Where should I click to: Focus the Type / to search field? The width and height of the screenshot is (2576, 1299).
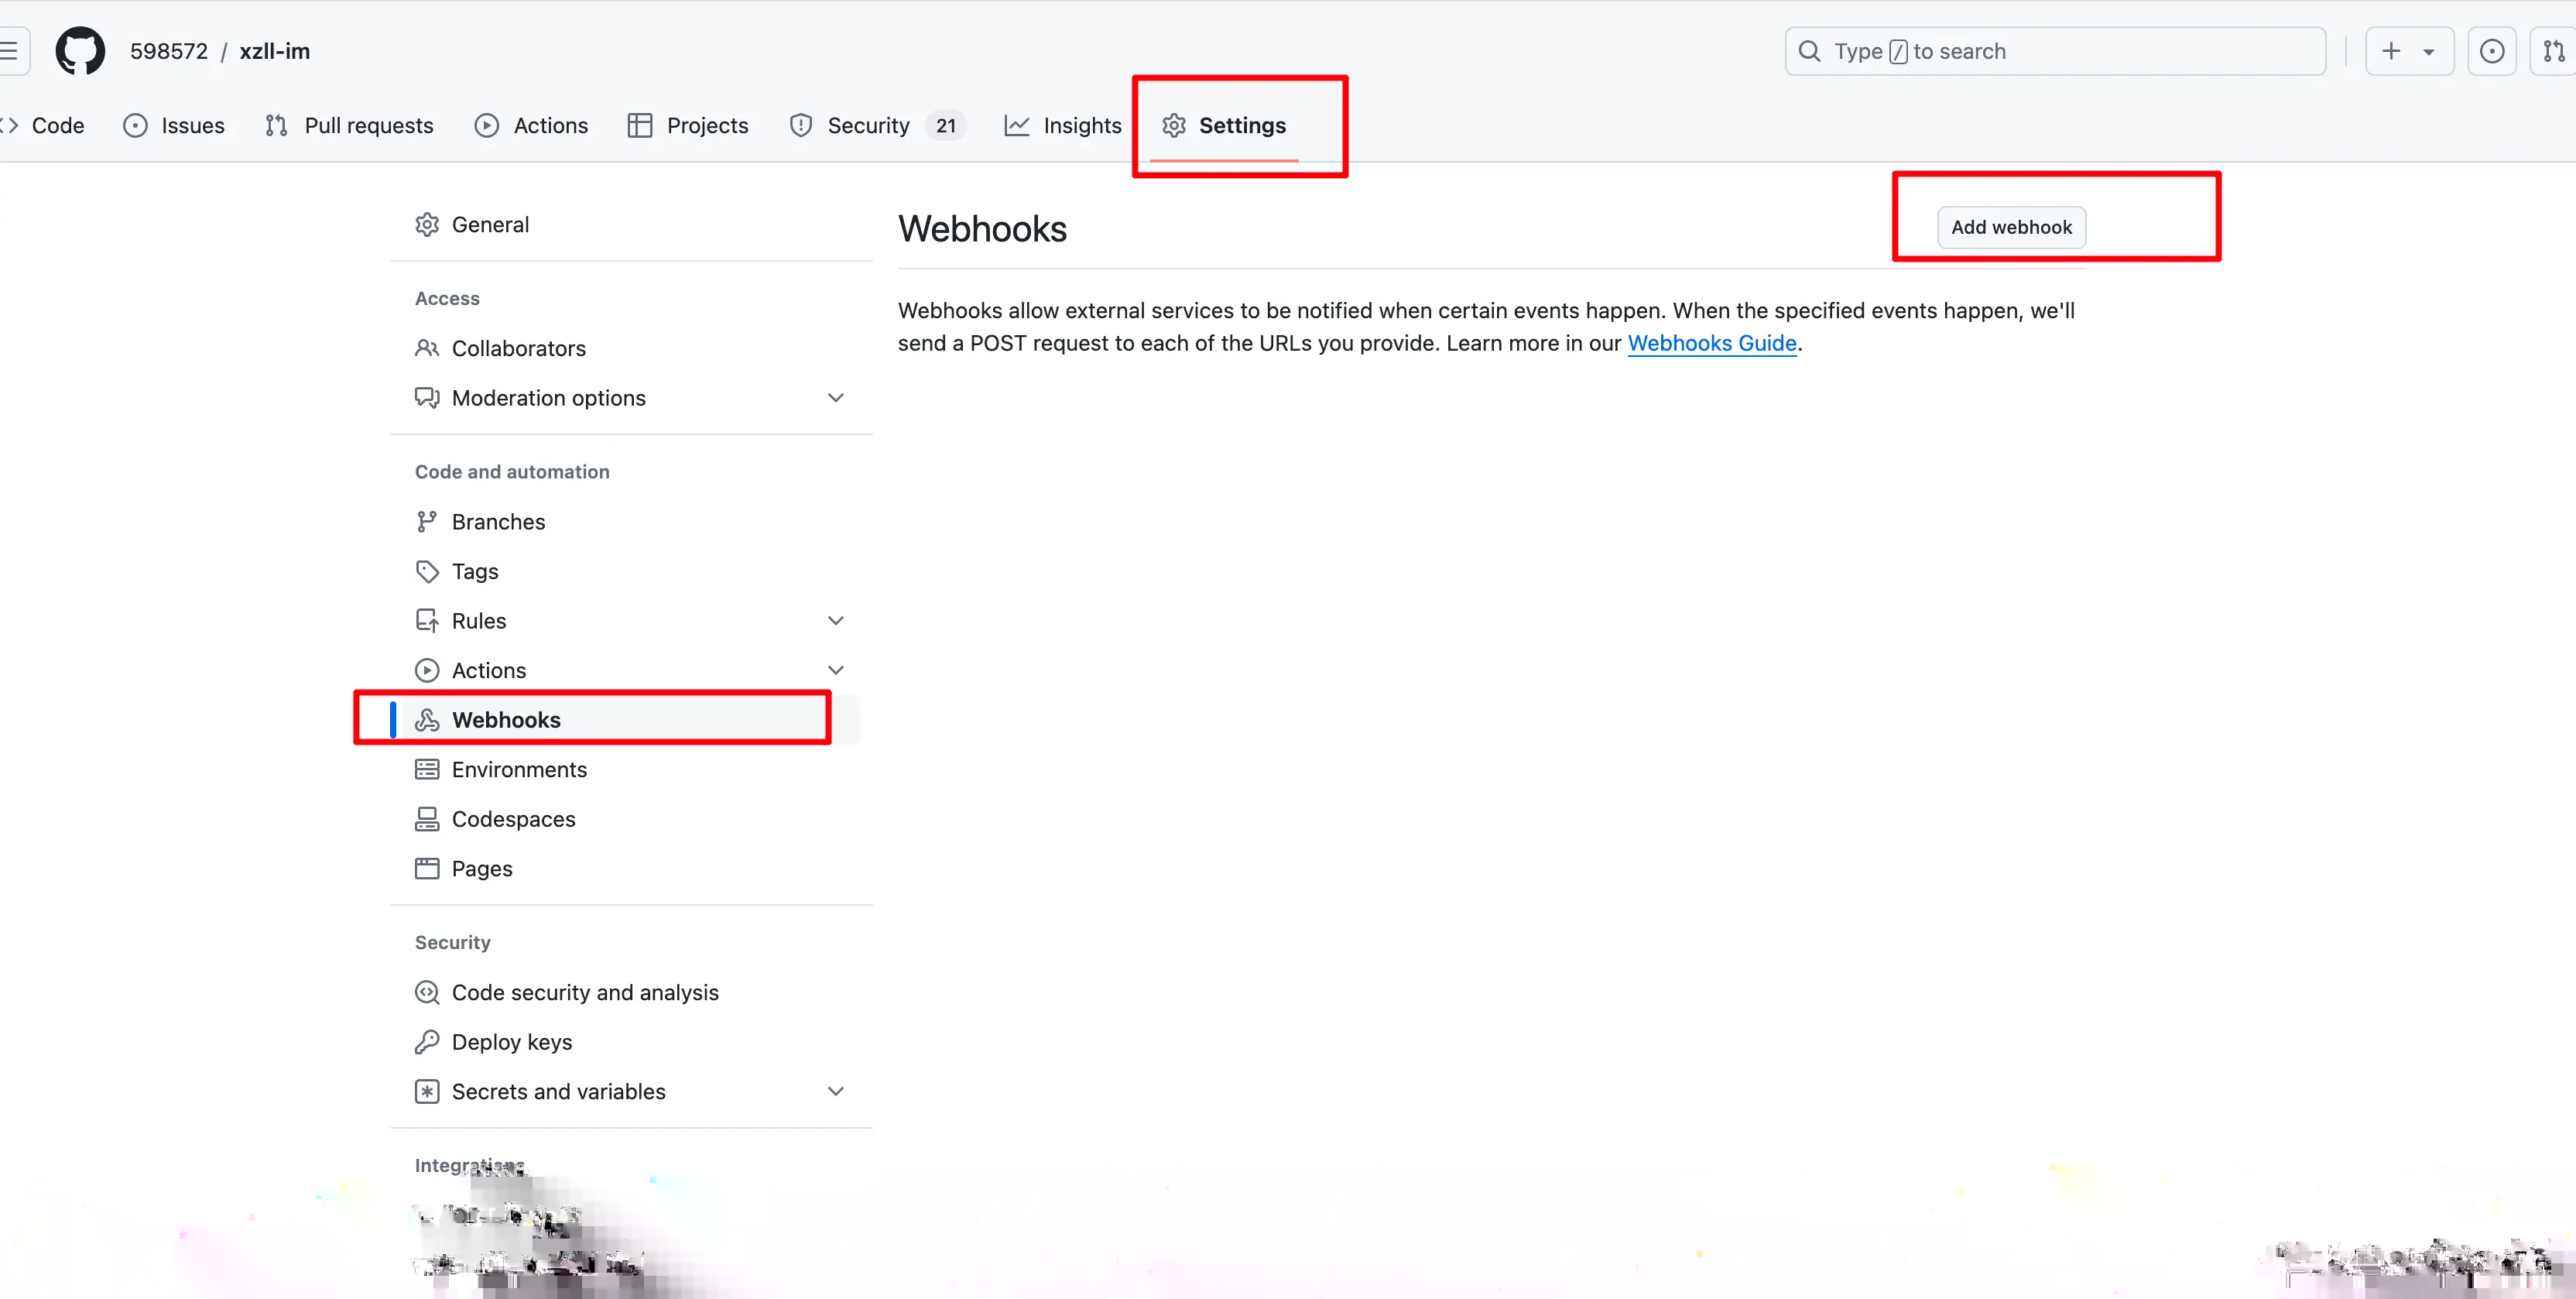click(2055, 51)
